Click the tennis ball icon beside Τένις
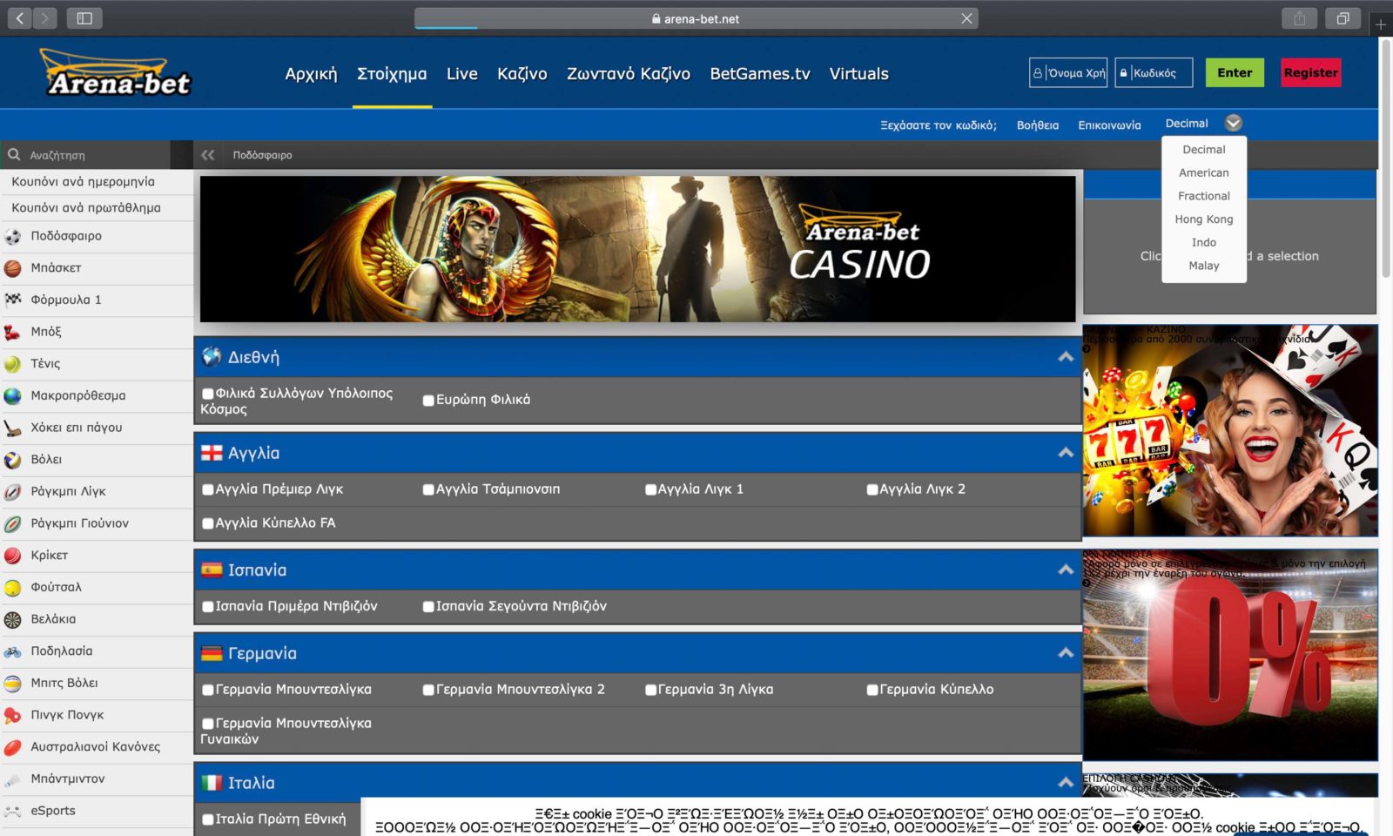This screenshot has height=836, width=1393. pos(13,364)
